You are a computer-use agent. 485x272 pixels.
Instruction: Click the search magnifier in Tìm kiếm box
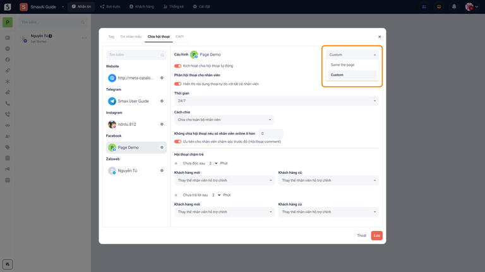click(160, 55)
